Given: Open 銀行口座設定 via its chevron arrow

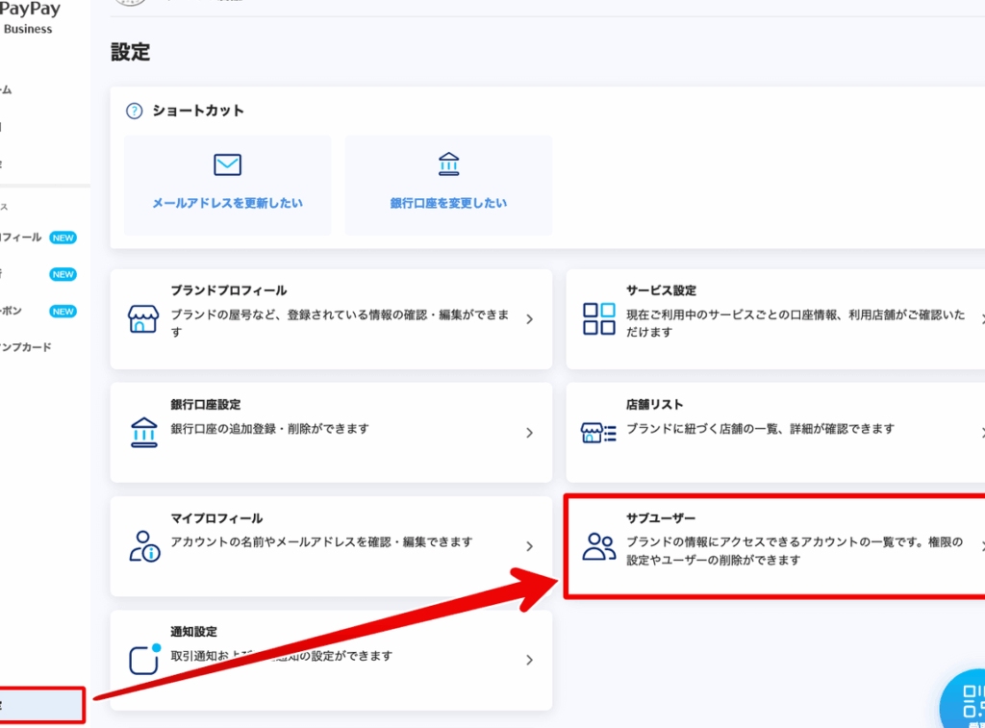Looking at the screenshot, I should 529,433.
